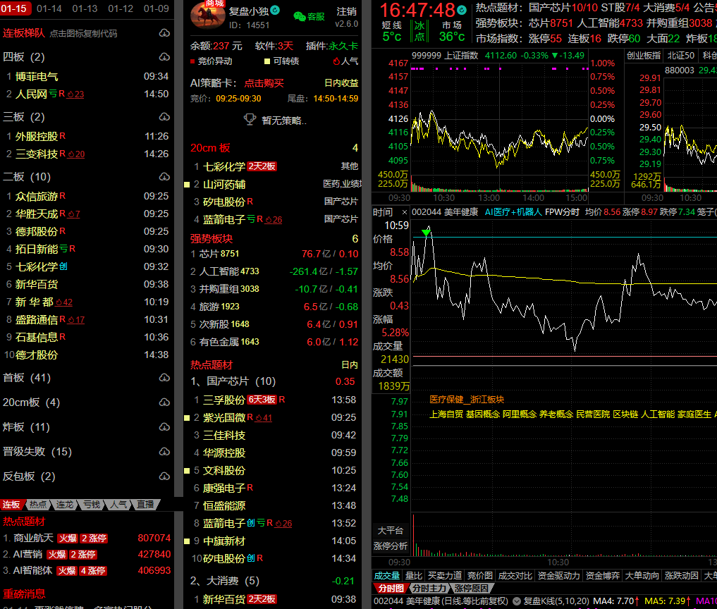Select the 分时主力 chart tab
The image size is (717, 609).
point(429,588)
